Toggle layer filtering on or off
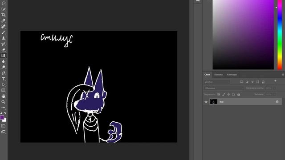 [275, 81]
